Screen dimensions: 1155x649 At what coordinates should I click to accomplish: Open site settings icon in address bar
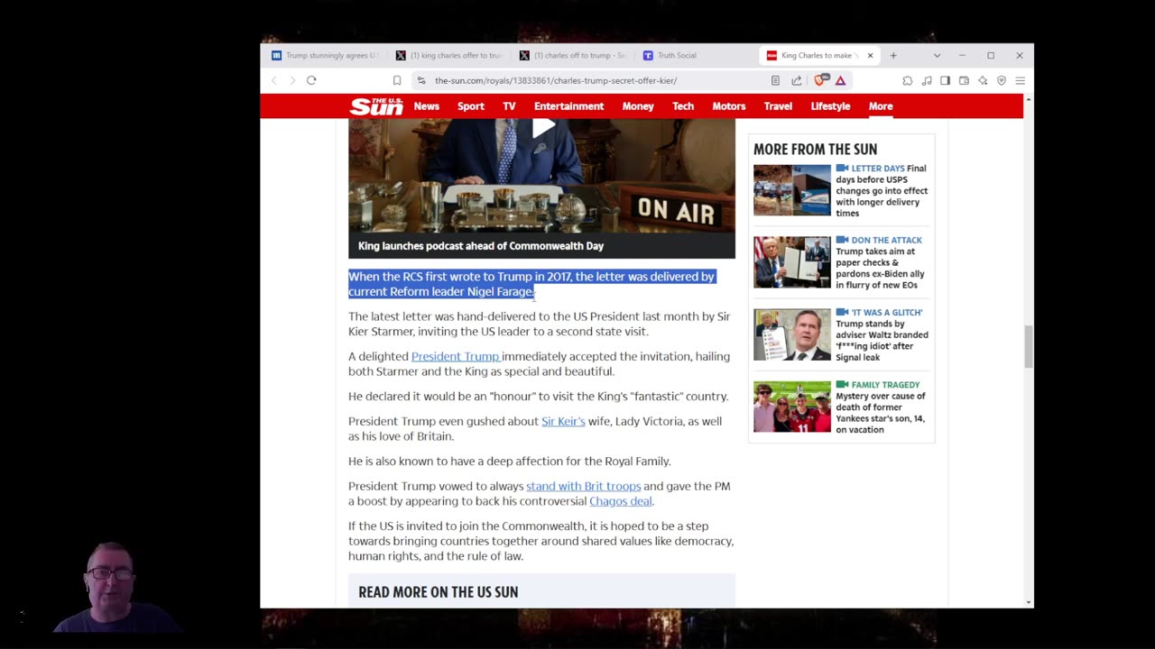pos(421,80)
